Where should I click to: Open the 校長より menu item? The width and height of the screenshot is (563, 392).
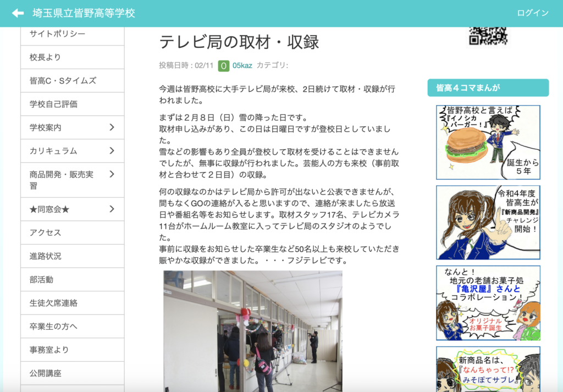45,57
